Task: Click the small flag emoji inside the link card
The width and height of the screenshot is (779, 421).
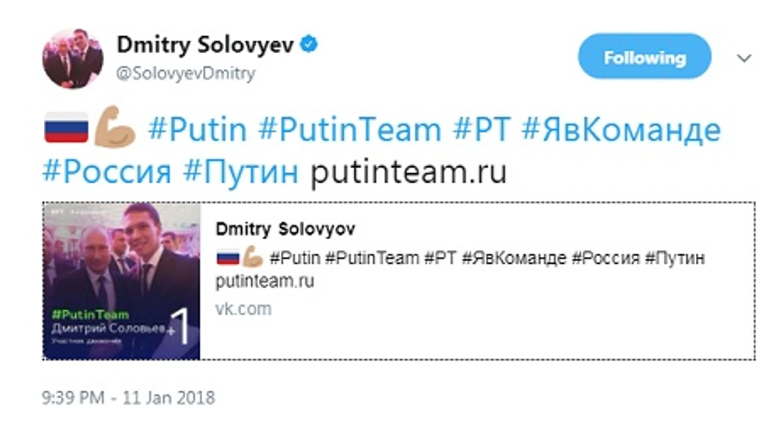Action: point(227,258)
